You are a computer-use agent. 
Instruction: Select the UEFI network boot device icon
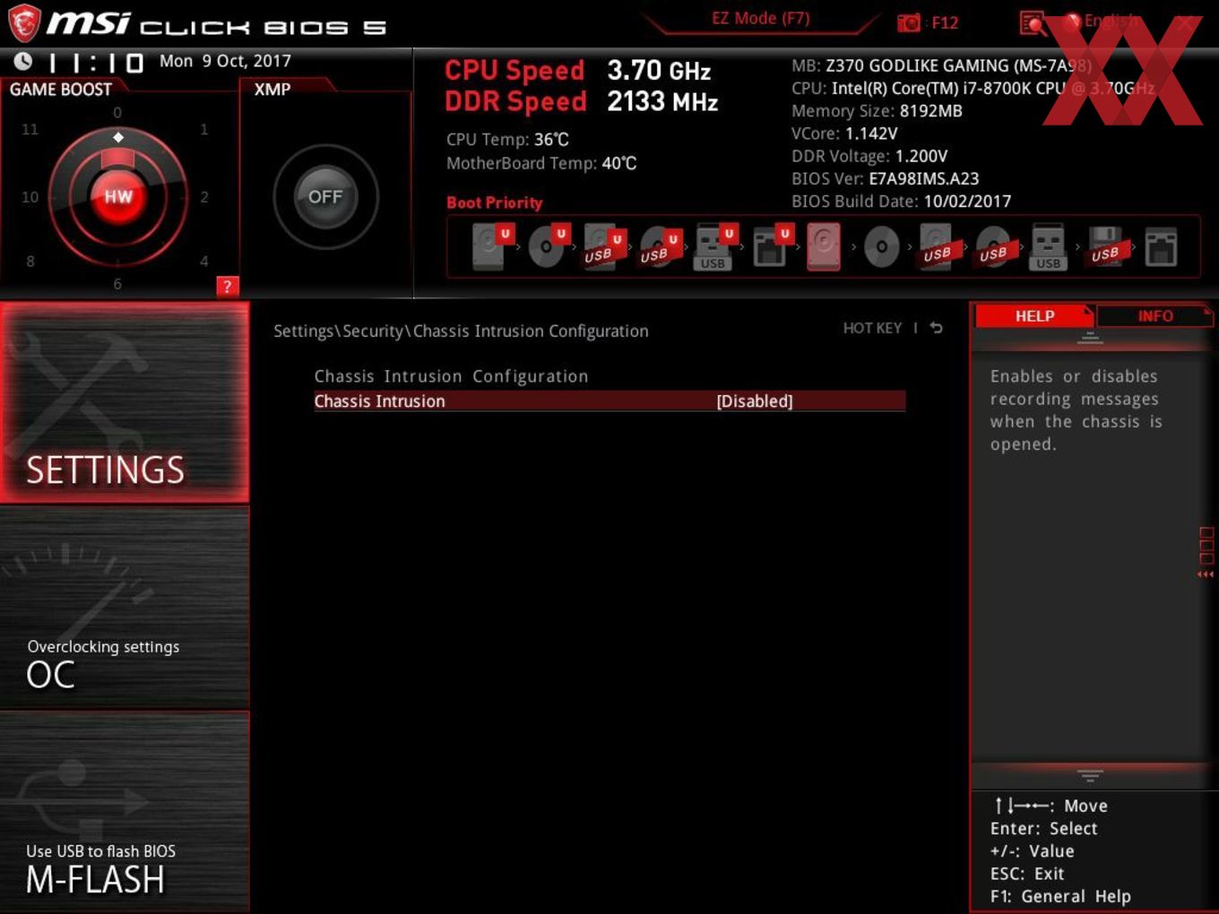pyautogui.click(x=771, y=246)
